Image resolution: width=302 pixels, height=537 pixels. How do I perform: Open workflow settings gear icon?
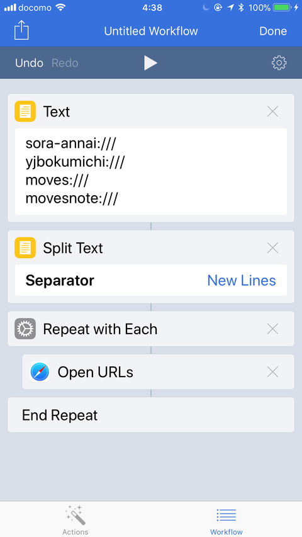[x=279, y=63]
